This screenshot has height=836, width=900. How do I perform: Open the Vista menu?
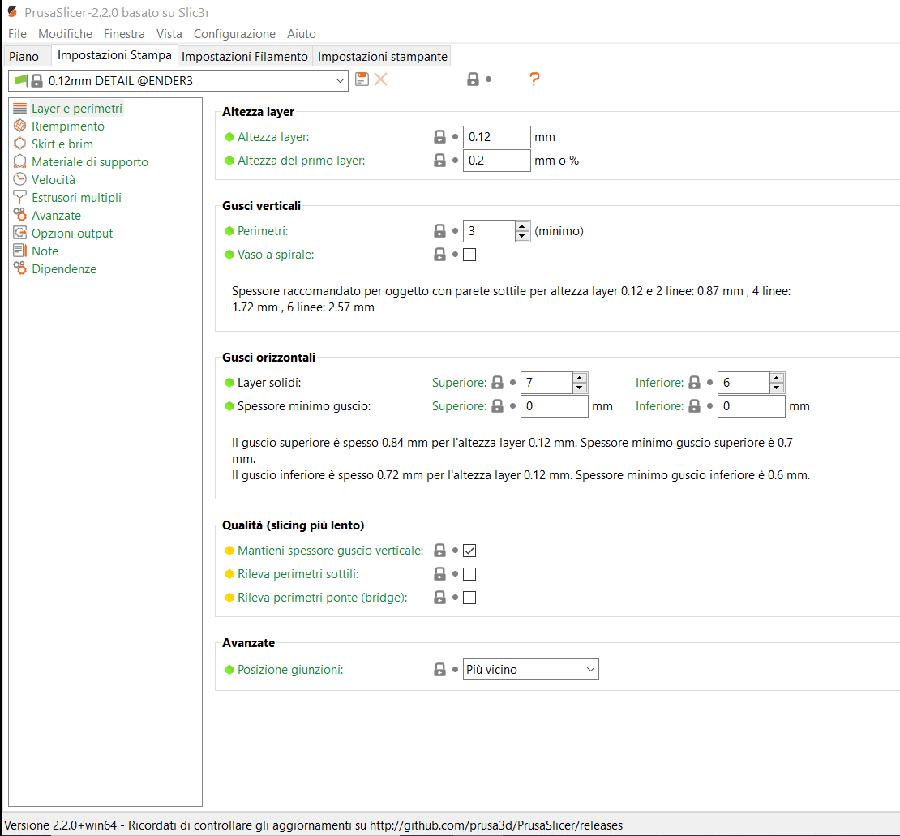pos(169,34)
